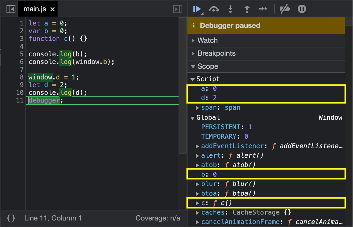Image resolution: width=353 pixels, height=227 pixels.
Task: Click the 'let a = 0;' line
Action: coord(48,23)
